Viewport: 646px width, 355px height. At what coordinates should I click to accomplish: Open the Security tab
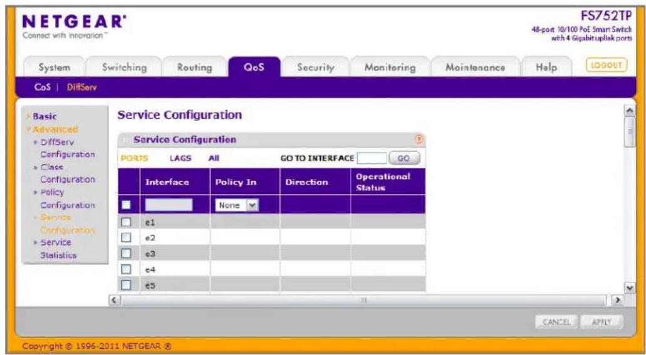pyautogui.click(x=316, y=68)
